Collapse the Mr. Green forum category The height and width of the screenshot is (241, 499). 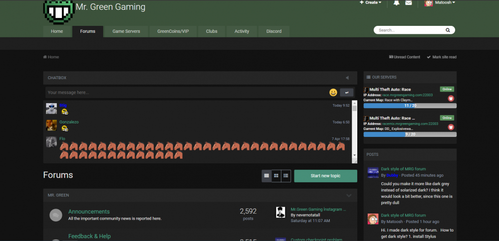[349, 195]
